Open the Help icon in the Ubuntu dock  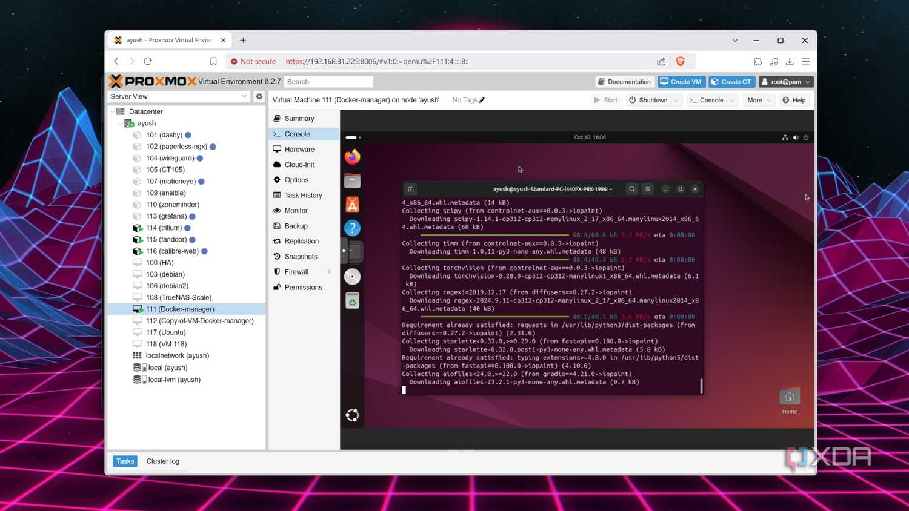(x=352, y=228)
